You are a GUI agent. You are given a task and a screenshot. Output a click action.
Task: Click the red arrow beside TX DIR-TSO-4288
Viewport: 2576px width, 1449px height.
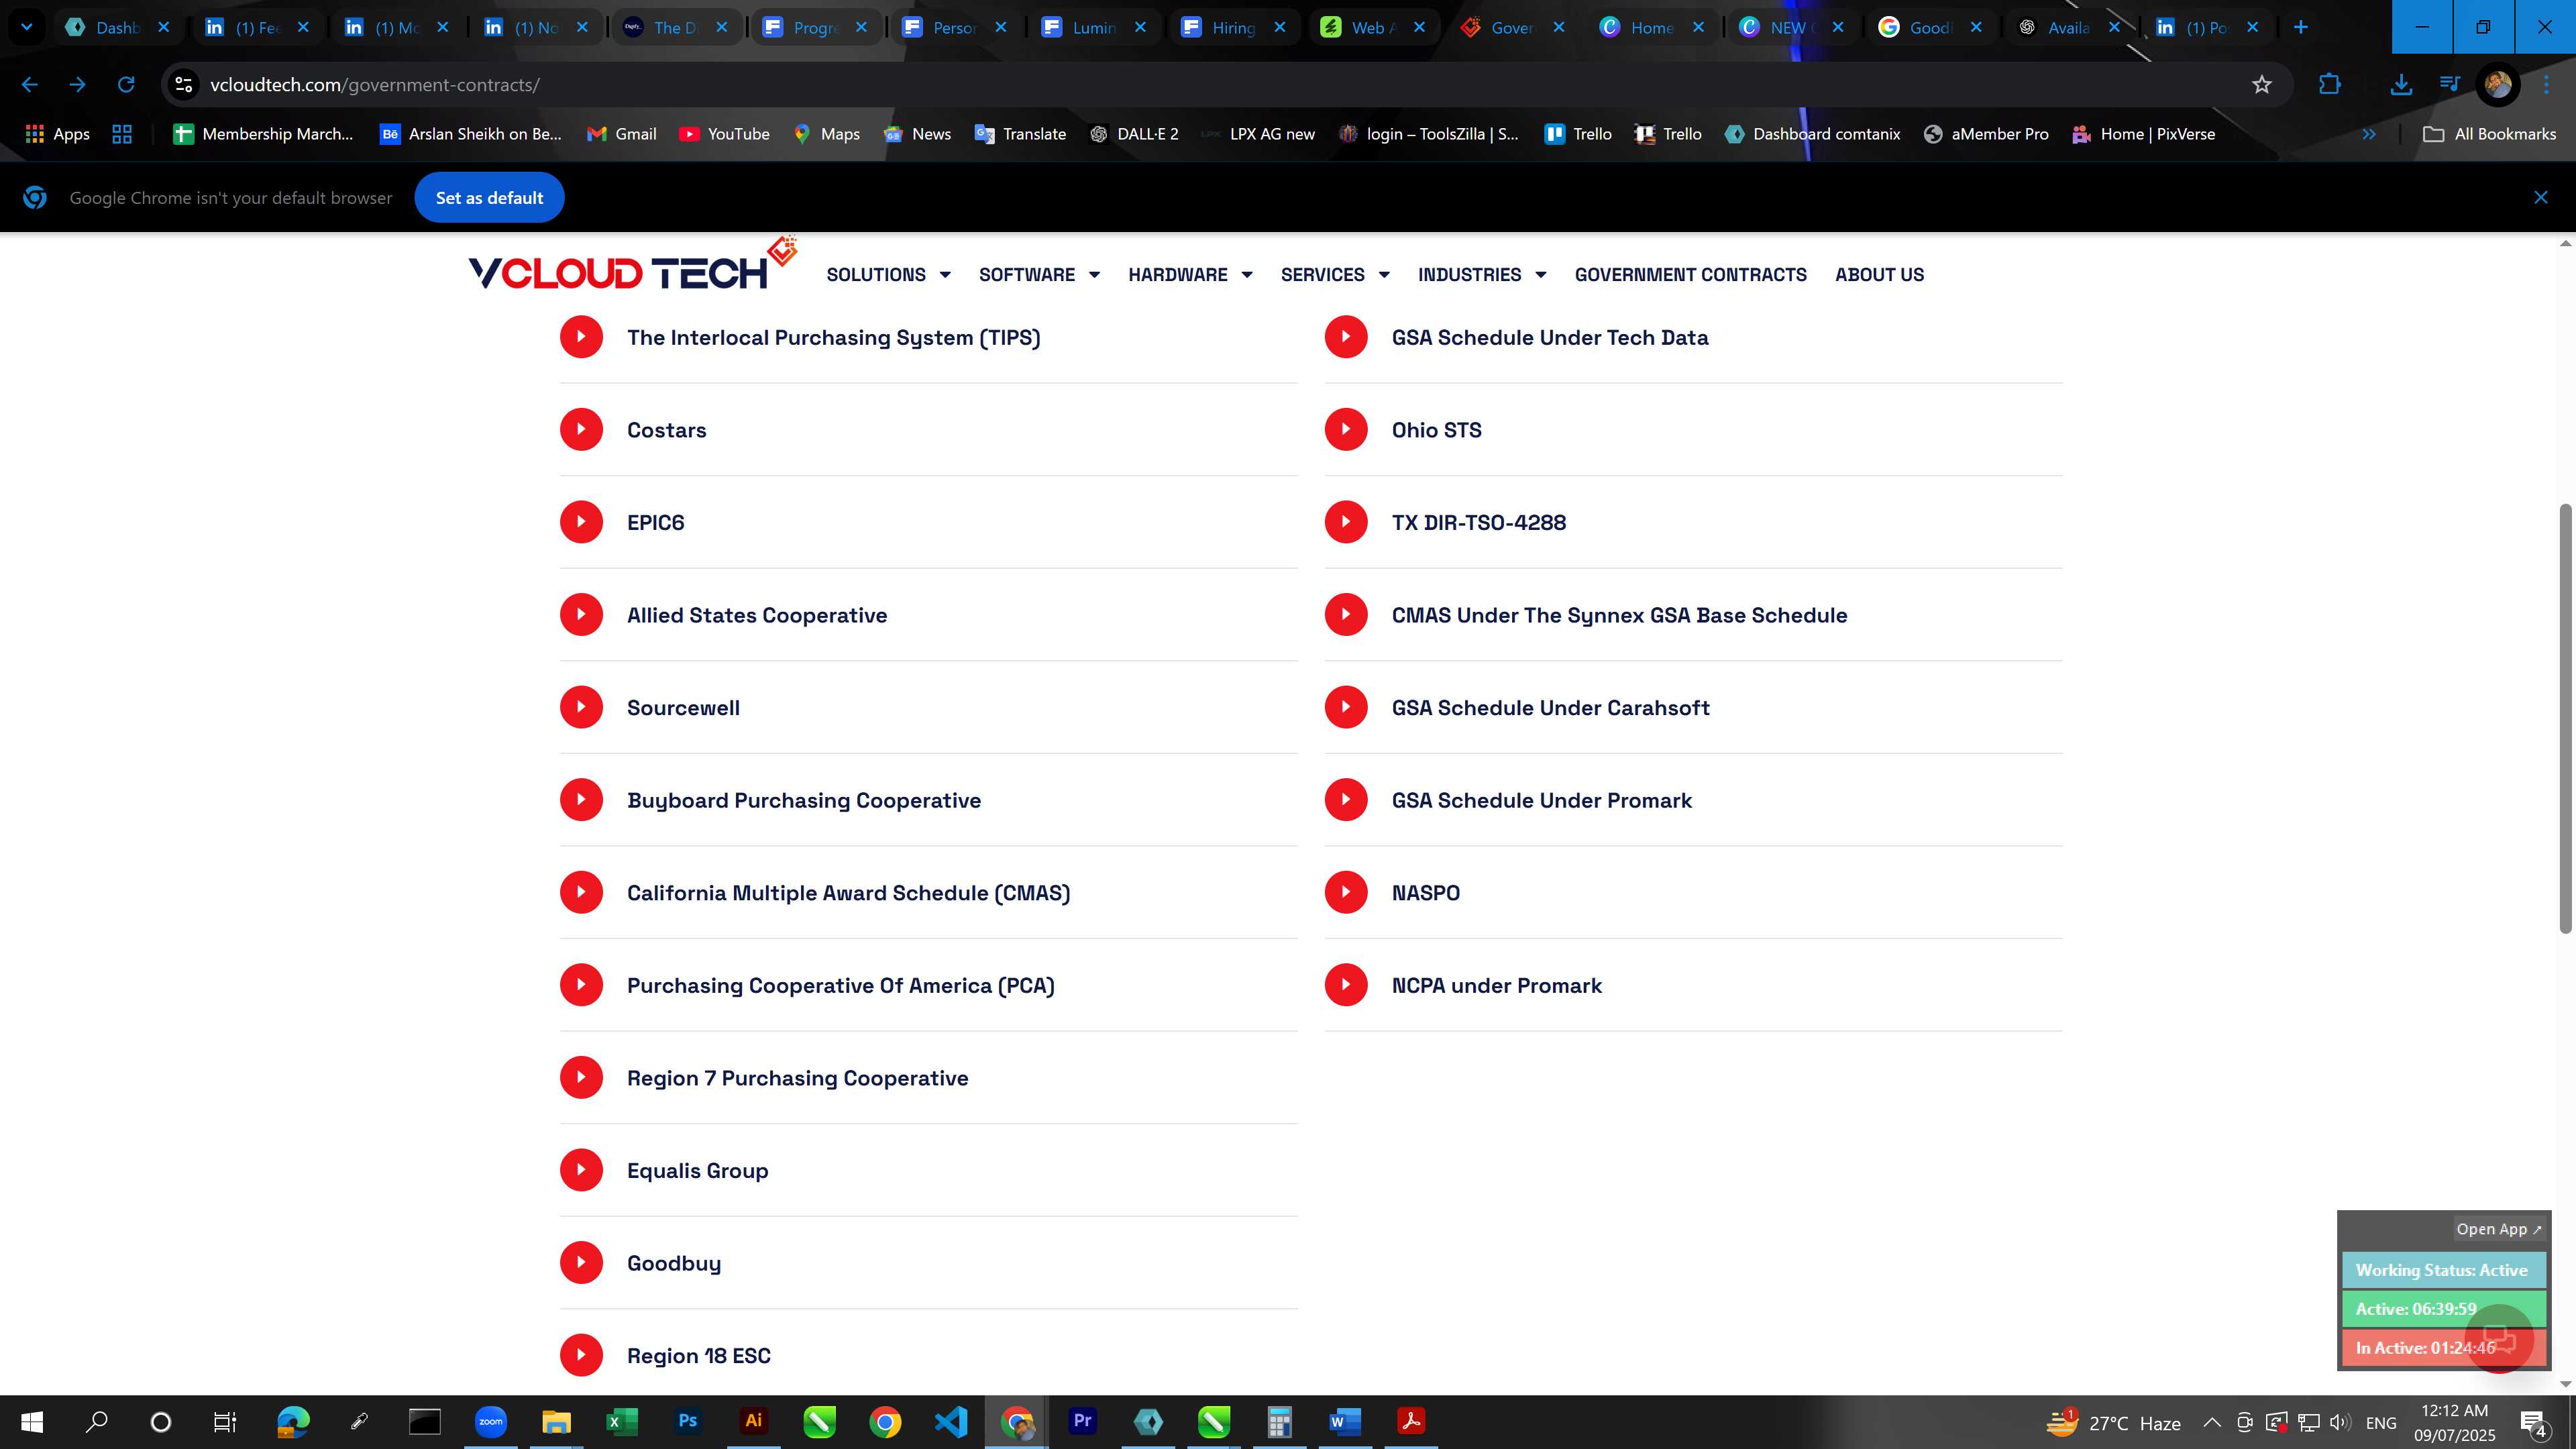[x=1346, y=522]
